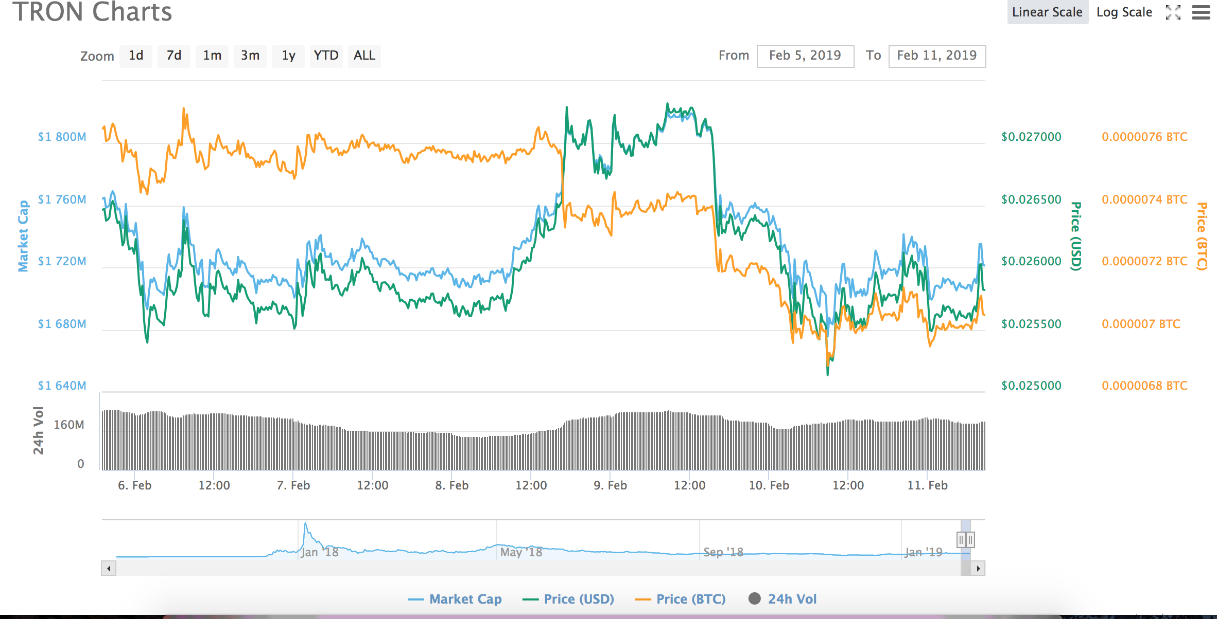Click the $1 640M axis label
This screenshot has width=1217, height=619.
tap(62, 386)
